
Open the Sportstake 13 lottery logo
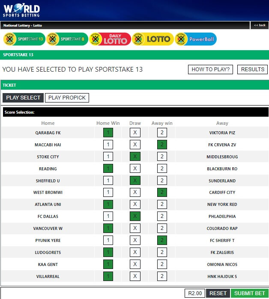click(x=24, y=39)
